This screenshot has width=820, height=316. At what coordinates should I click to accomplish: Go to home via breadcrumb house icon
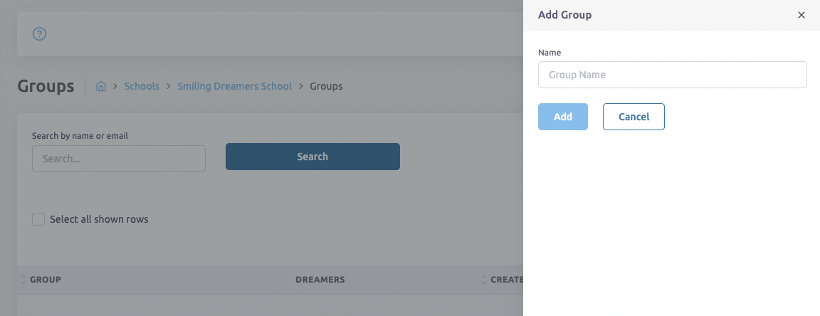(x=101, y=86)
